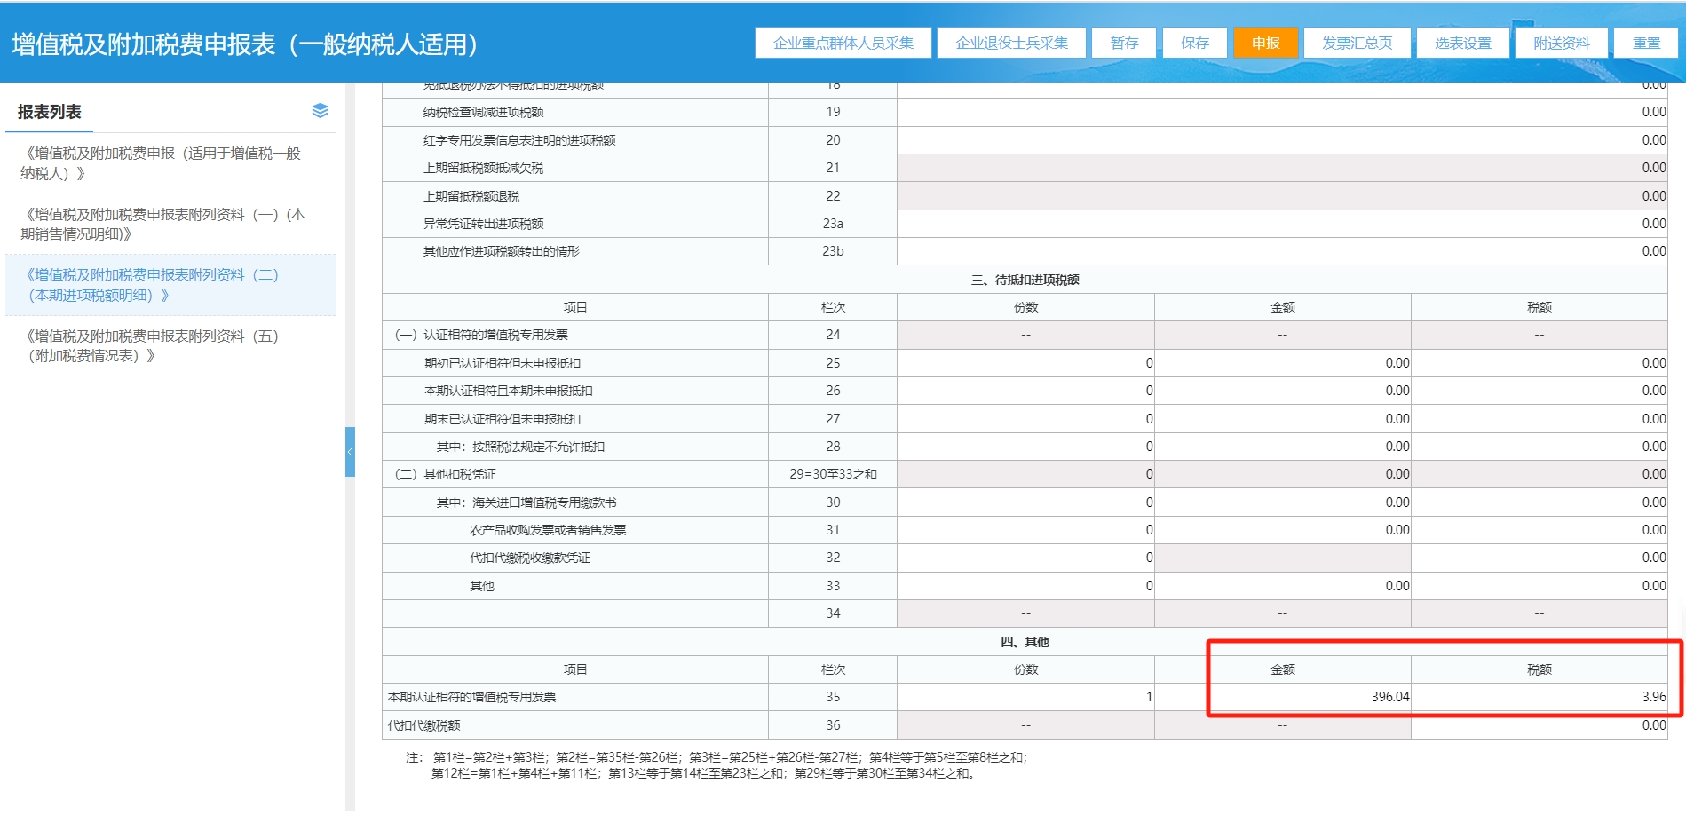The image size is (1686, 815).
Task: Collapse the sidebar using the blue arrow handle
Action: (x=350, y=452)
